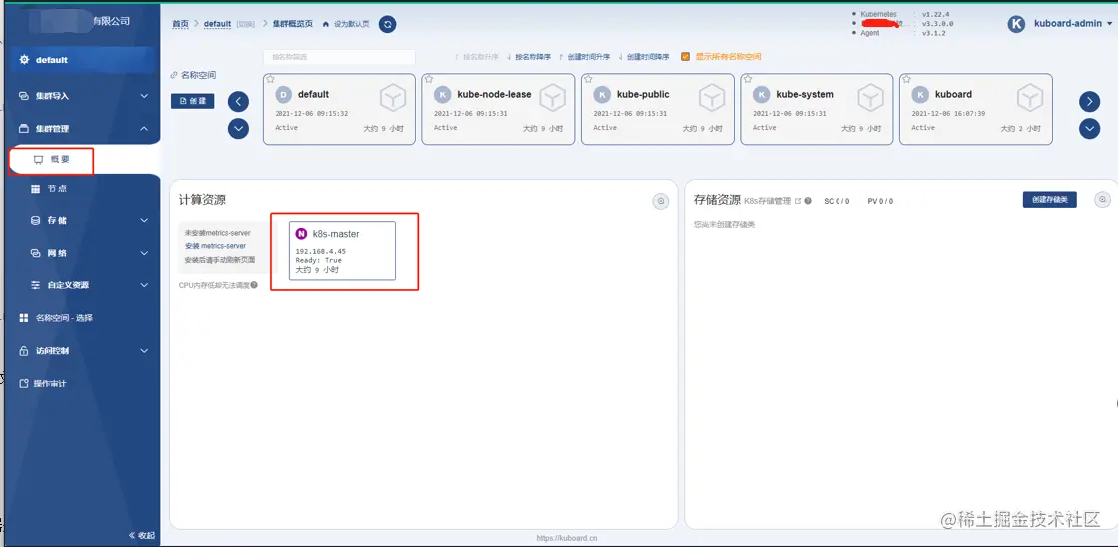
Task: Click the 节点 grid icon in the sidebar
Action: click(35, 189)
